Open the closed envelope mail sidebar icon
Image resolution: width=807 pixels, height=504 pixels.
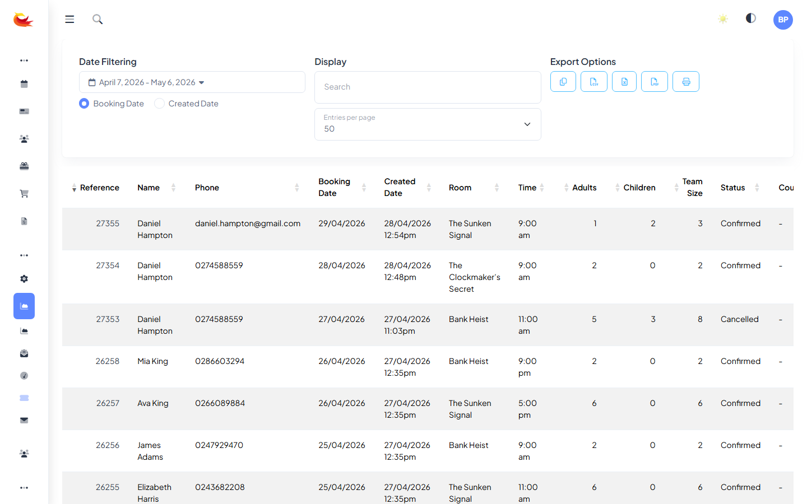point(24,421)
